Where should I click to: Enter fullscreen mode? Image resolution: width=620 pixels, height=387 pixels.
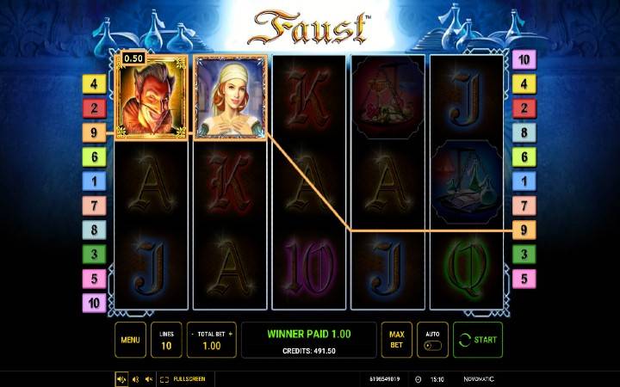pos(183,379)
